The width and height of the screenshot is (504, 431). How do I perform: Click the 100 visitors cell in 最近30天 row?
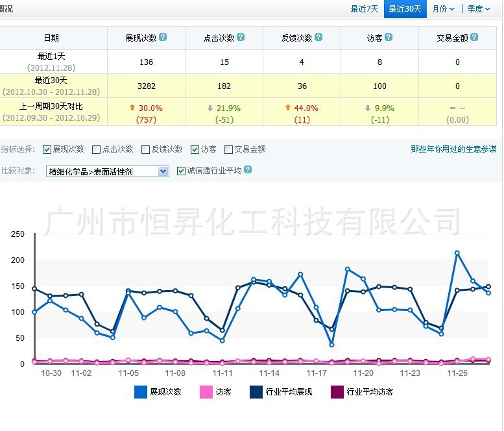379,86
